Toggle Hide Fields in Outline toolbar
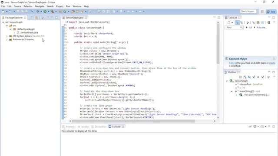This screenshot has height=156, width=278. click(249, 77)
